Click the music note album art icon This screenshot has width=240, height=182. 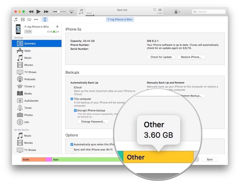coord(81,12)
